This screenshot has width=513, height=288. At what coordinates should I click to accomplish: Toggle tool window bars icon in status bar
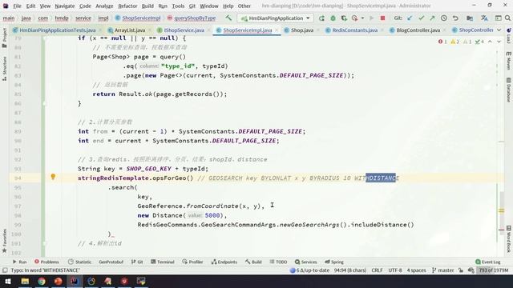coord(5,270)
